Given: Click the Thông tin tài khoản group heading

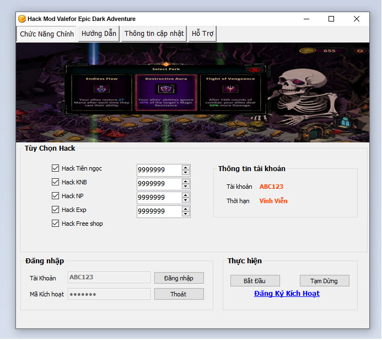Looking at the screenshot, I should [252, 168].
